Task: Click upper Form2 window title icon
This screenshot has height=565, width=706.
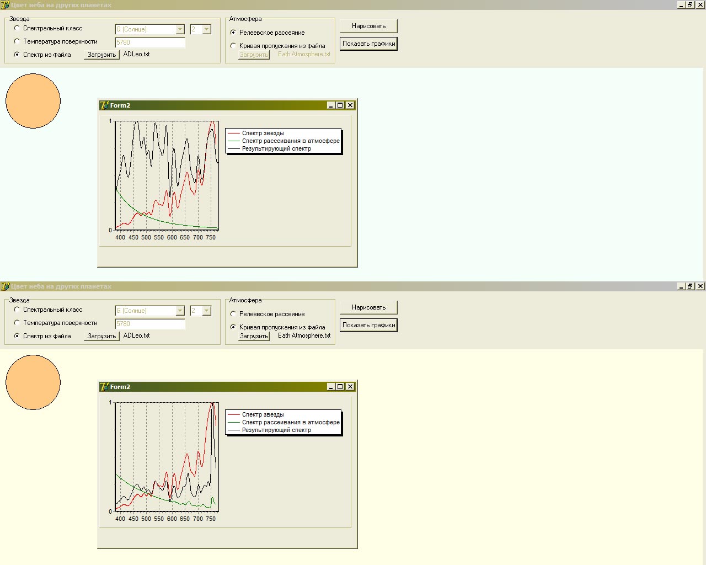Action: (104, 105)
